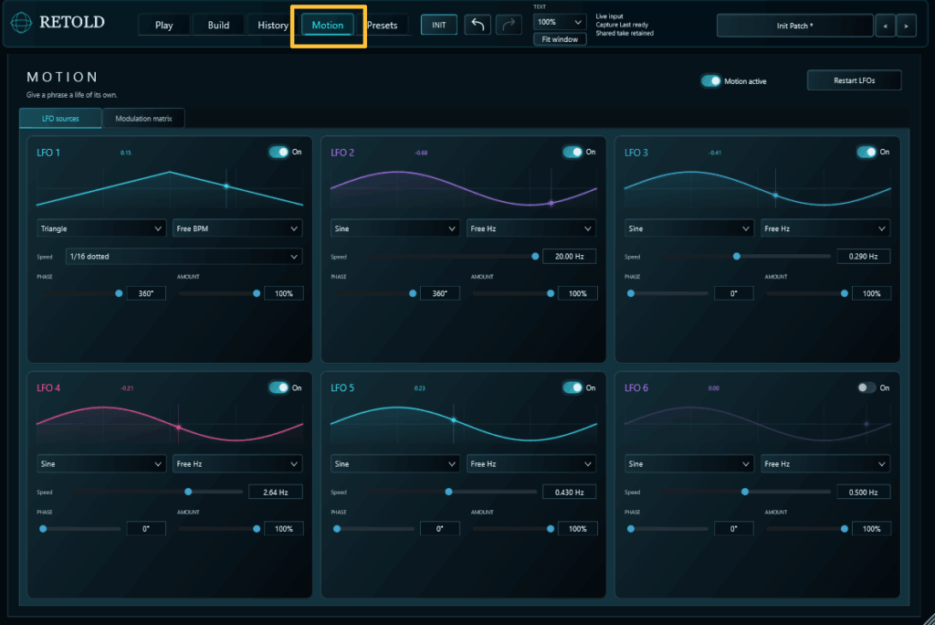Go to the next patch arrow
The image size is (935, 625).
point(906,26)
